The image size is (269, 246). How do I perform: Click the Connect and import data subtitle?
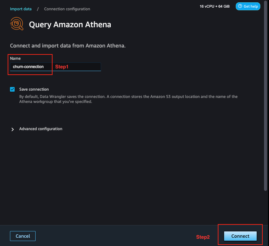pos(68,46)
